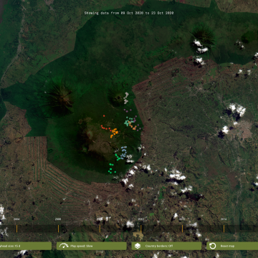Jump to the 2010 timeline tick
The image size is (258, 258).
click(141, 229)
